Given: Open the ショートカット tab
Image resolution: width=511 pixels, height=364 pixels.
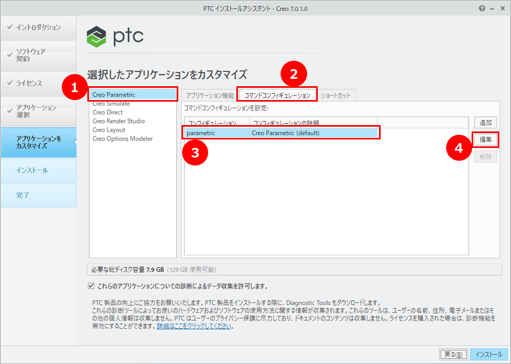Looking at the screenshot, I should coord(335,95).
